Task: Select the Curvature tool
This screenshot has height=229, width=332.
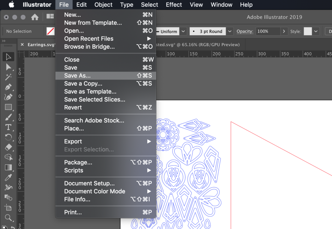Action: [8, 97]
